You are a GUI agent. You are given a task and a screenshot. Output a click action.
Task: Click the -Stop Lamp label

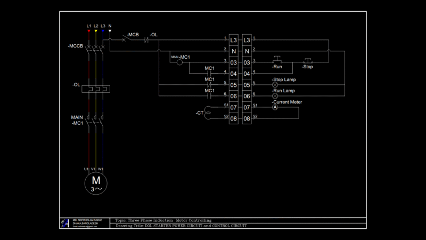click(284, 79)
